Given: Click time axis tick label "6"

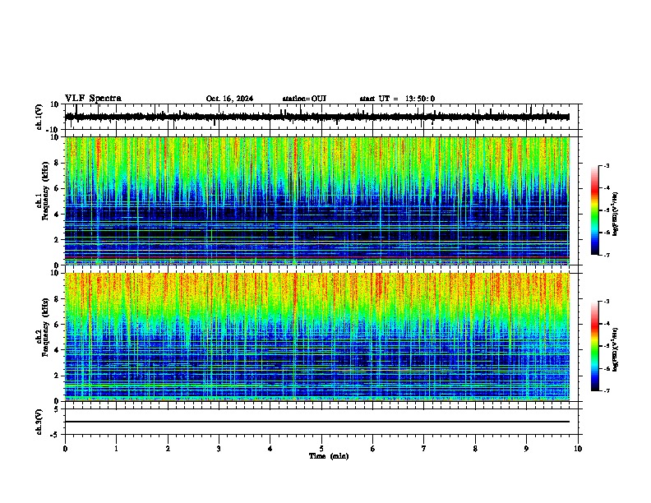Looking at the screenshot, I should point(373,449).
